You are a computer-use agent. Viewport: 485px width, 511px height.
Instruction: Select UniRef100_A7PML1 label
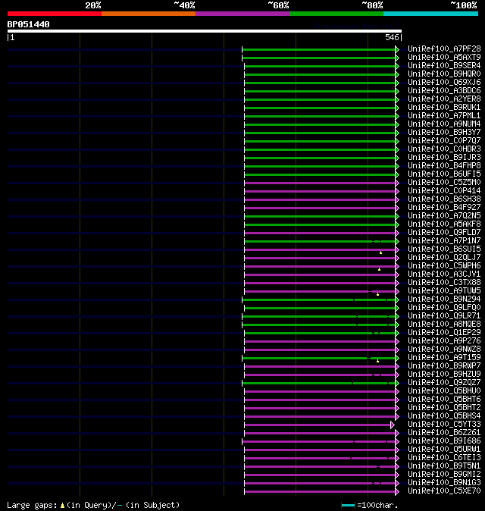pos(444,116)
